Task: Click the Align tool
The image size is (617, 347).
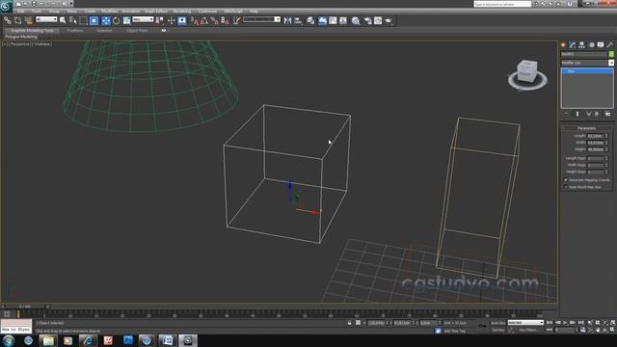Action: [x=298, y=20]
